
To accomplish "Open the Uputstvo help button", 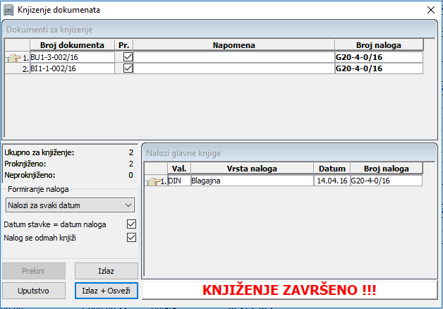I will (x=34, y=291).
